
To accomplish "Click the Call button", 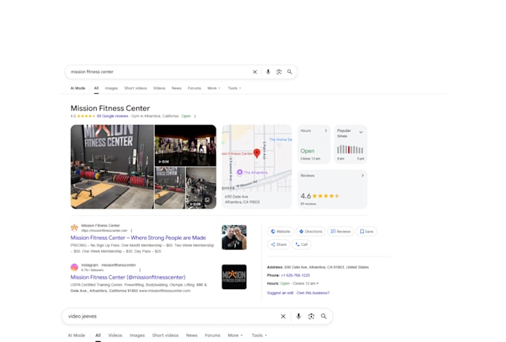I will (301, 244).
